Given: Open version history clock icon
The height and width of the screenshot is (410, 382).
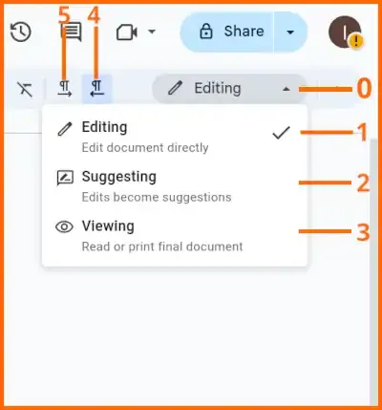Looking at the screenshot, I should [x=21, y=32].
